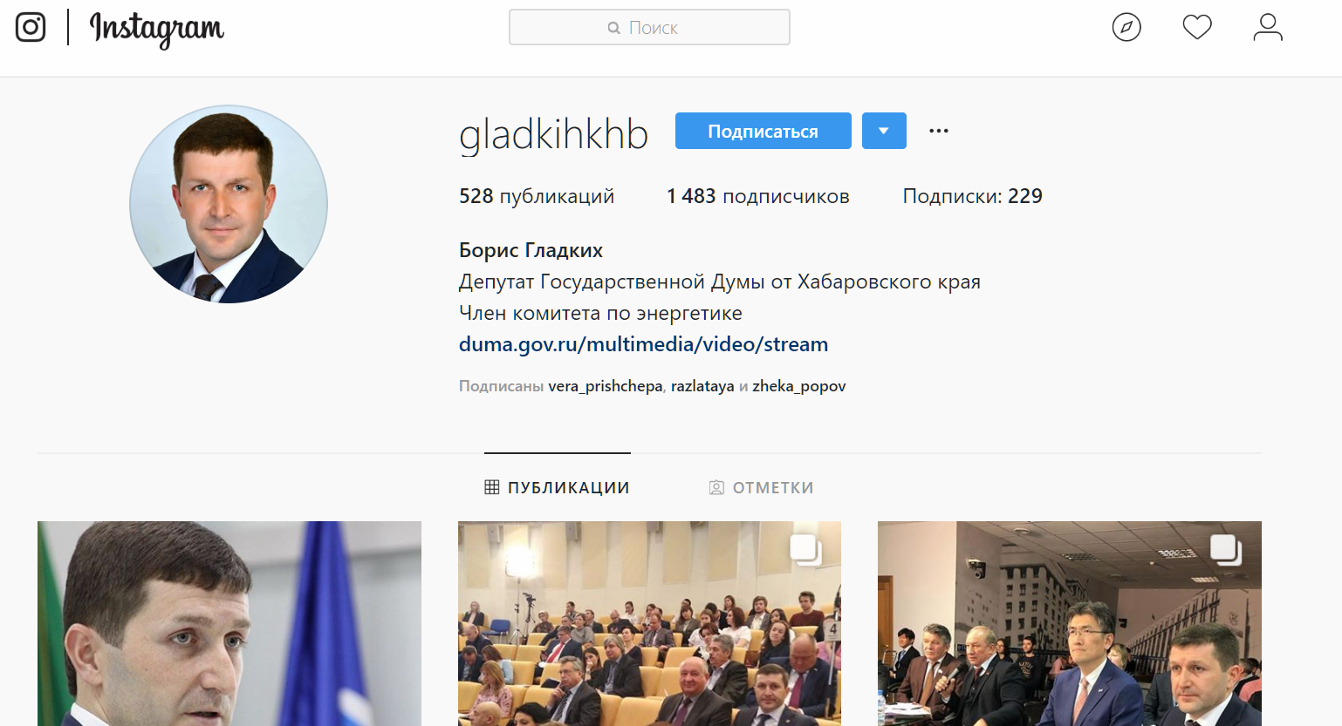Open the Подписки: 229 following list
The height and width of the screenshot is (726, 1342).
(x=972, y=196)
